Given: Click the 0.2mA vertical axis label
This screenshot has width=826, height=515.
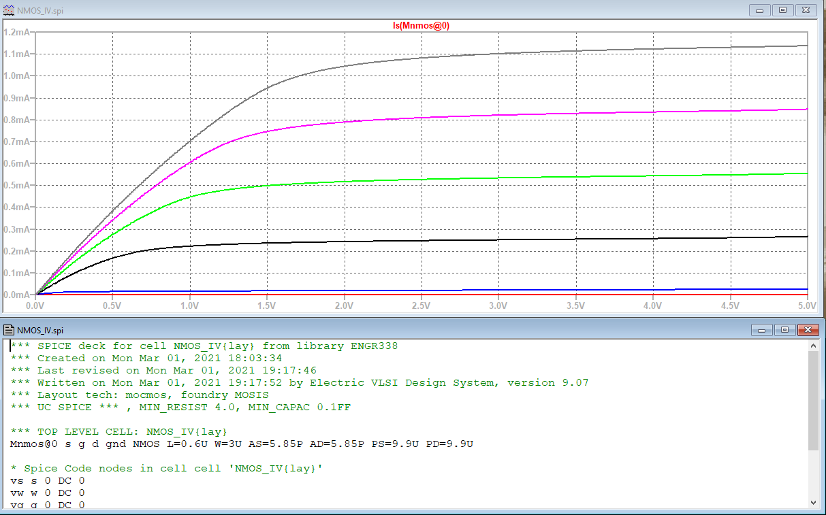Looking at the screenshot, I should [16, 251].
